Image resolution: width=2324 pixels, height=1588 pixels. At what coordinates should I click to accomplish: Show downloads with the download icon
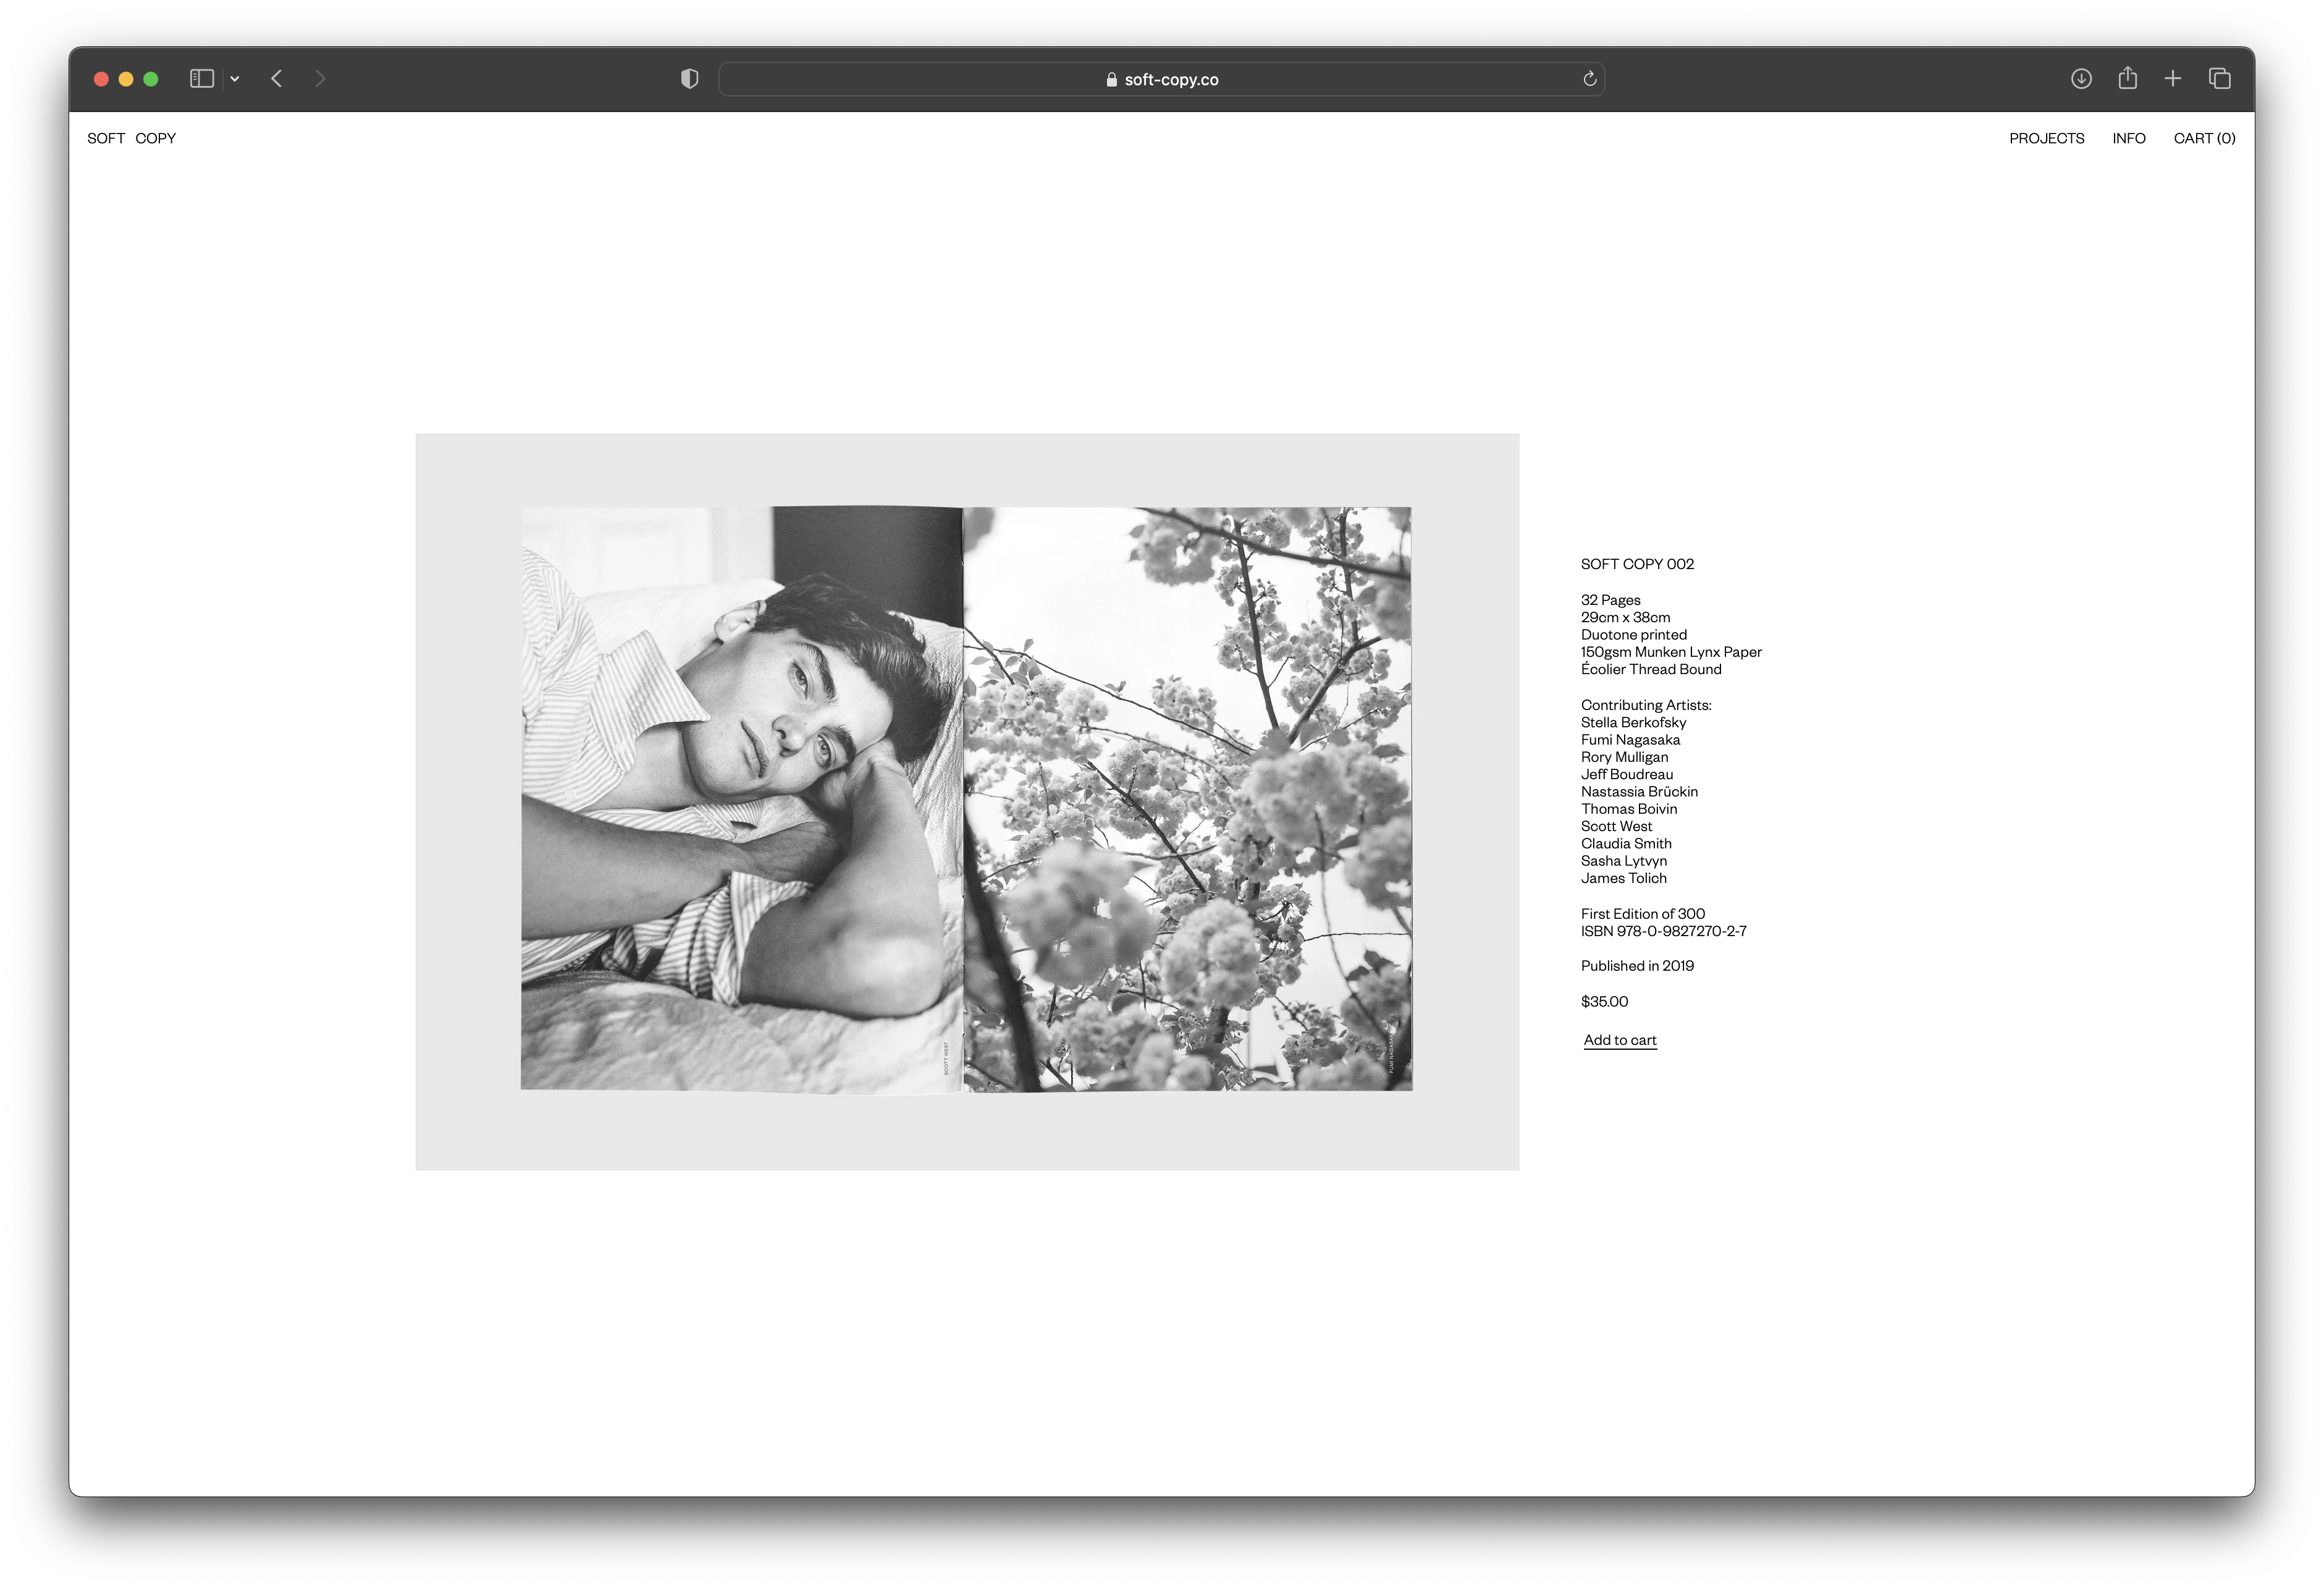click(x=2081, y=79)
